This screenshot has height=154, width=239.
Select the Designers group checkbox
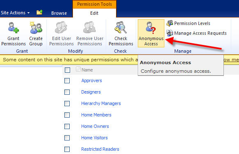pos(67,92)
